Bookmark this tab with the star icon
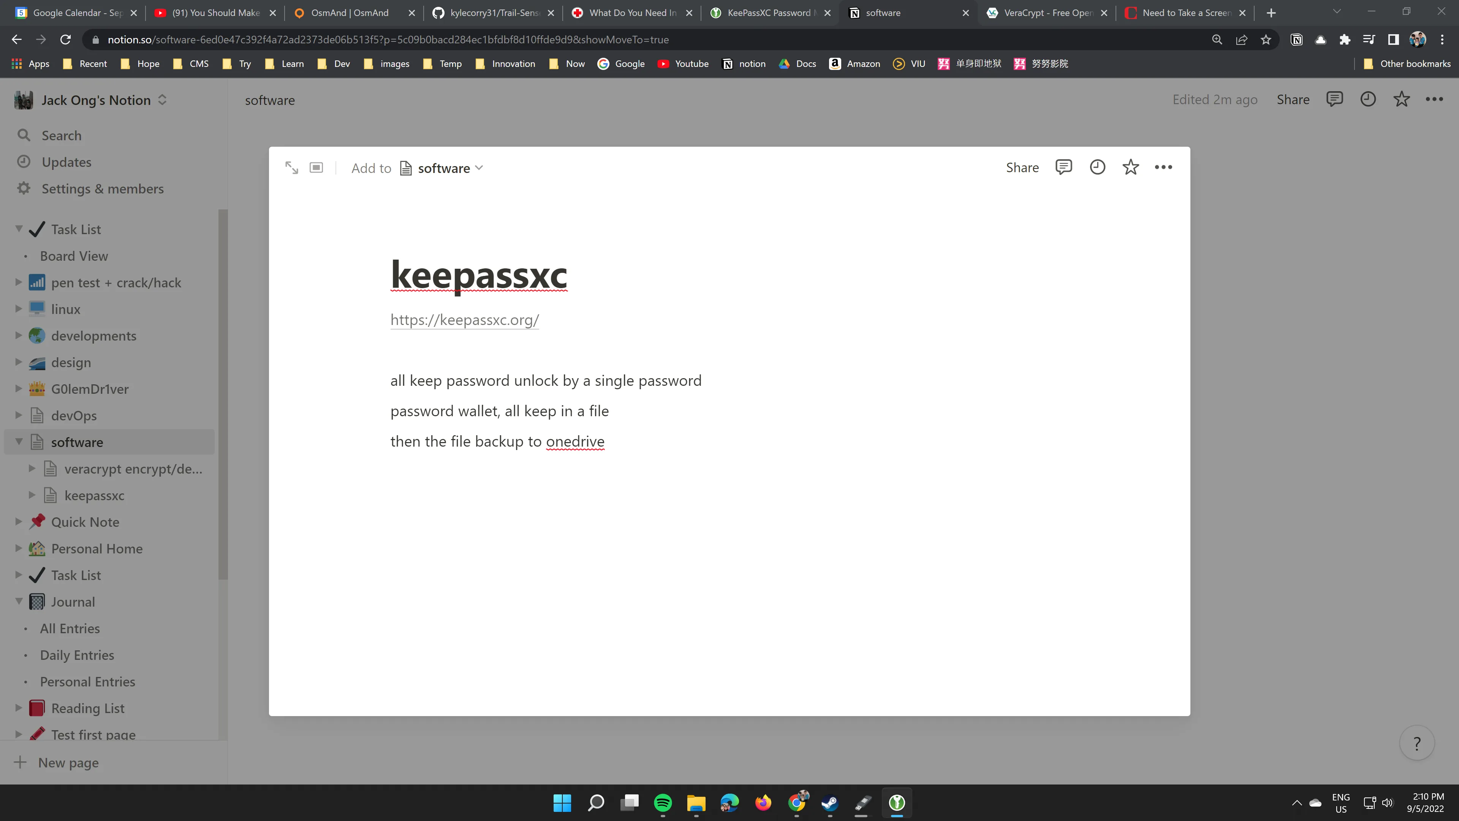 1266,40
